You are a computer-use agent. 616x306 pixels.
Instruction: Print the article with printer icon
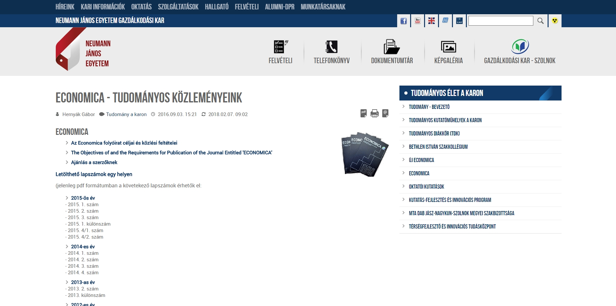[374, 113]
